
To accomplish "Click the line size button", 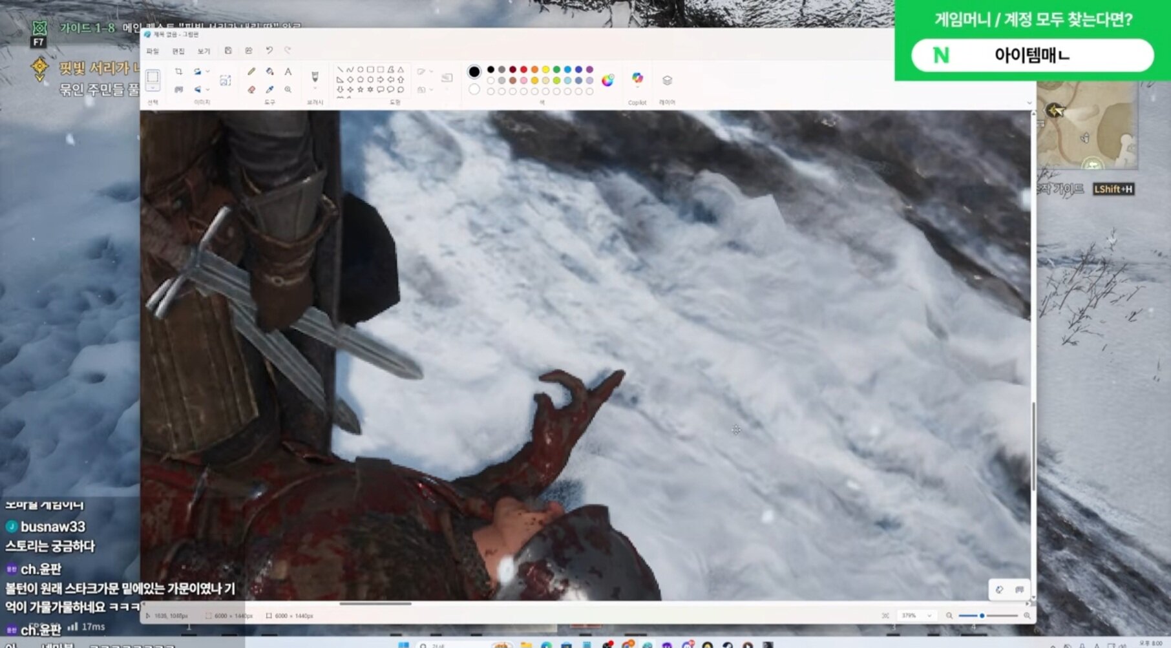I will point(447,78).
